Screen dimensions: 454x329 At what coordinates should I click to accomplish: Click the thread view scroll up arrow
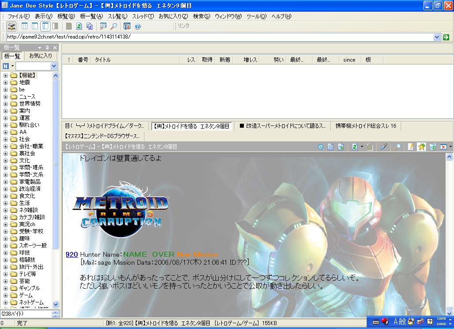click(450, 157)
